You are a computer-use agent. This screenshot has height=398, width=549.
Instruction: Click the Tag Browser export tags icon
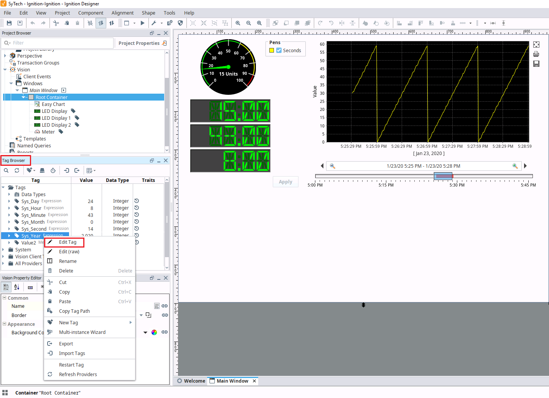(77, 170)
